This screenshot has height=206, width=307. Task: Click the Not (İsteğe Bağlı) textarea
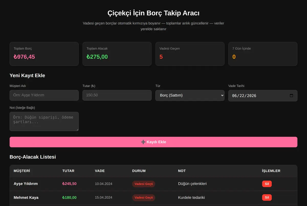(44, 121)
